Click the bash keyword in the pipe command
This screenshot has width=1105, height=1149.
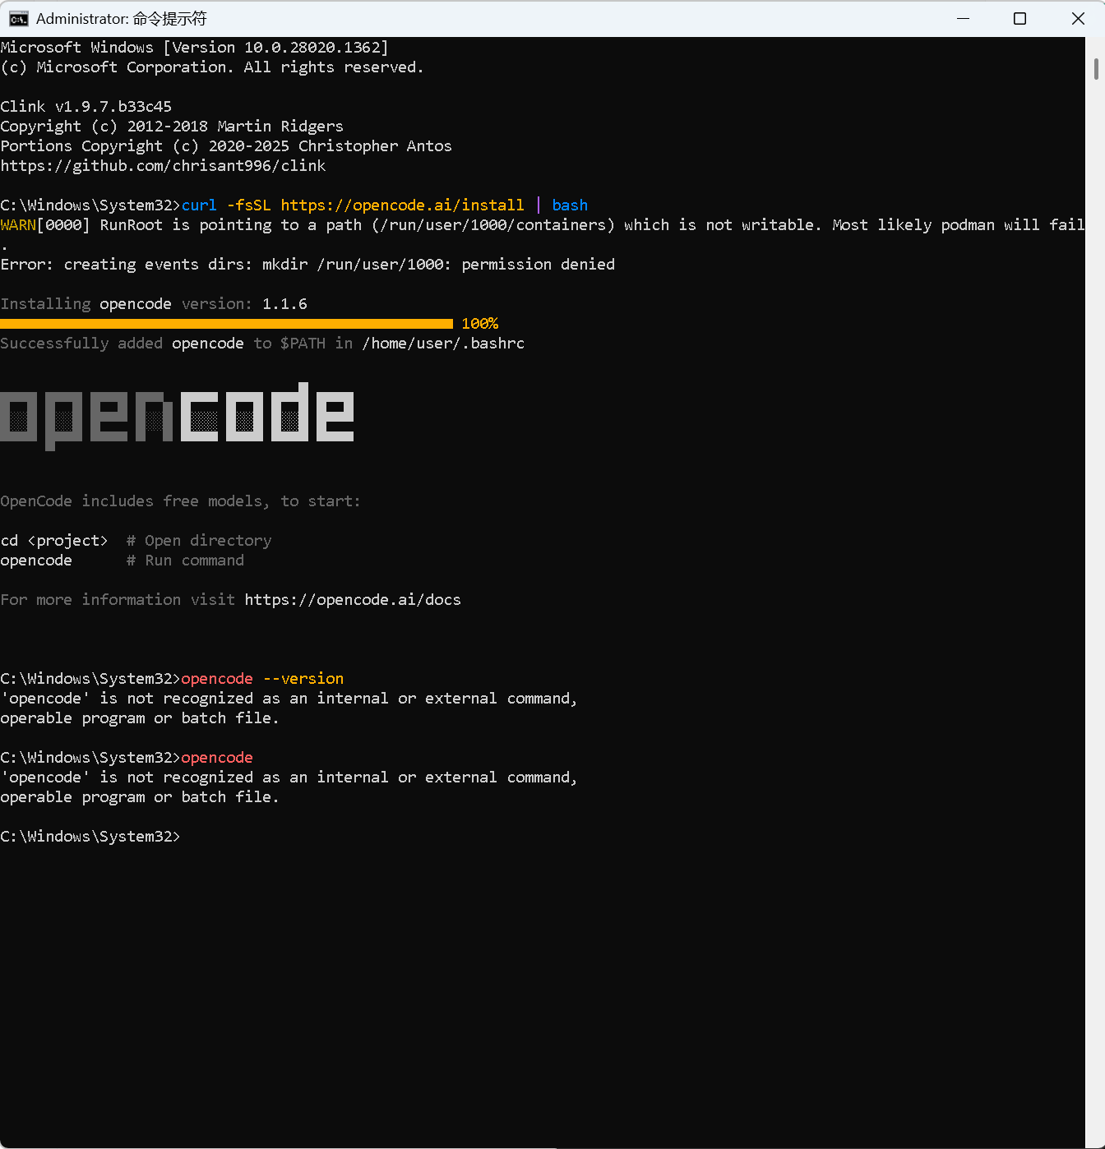click(x=569, y=205)
